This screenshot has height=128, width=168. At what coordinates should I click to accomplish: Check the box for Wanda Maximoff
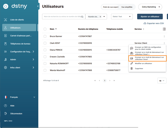[x=45, y=70]
